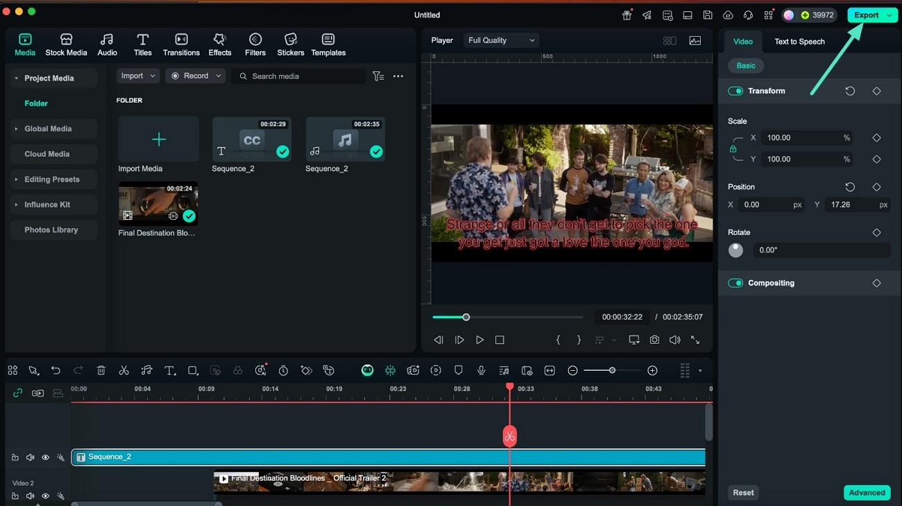Click the stopwatch speed icon
Viewport: 902px width, 506px height.
[283, 371]
